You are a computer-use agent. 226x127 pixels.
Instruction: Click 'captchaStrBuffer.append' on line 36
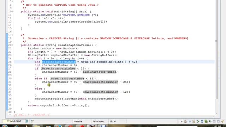click(x=55, y=99)
